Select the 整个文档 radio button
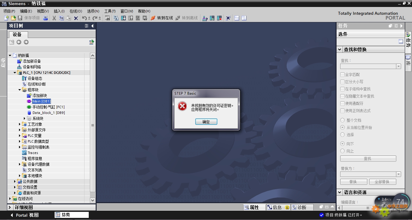412x220 pixels. coord(342,120)
